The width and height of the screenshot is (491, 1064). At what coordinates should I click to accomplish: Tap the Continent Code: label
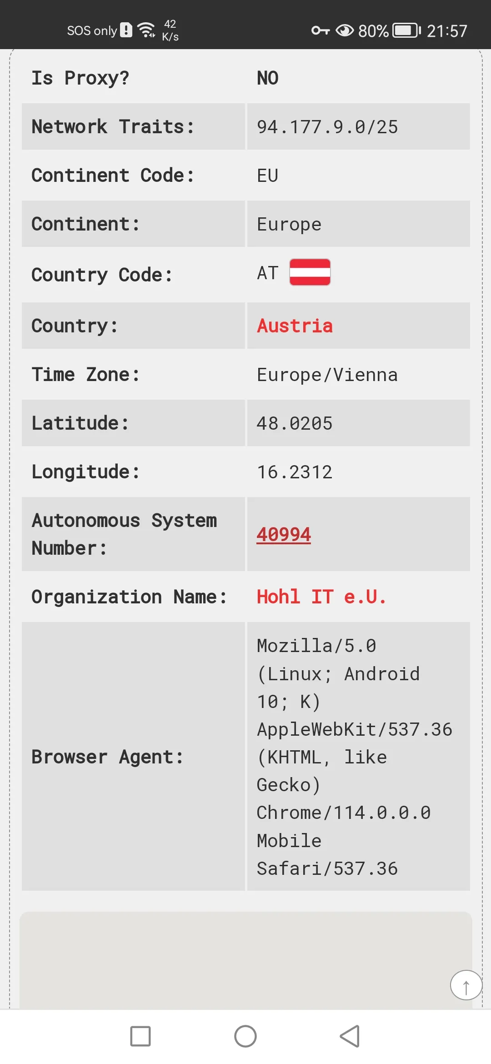click(113, 175)
